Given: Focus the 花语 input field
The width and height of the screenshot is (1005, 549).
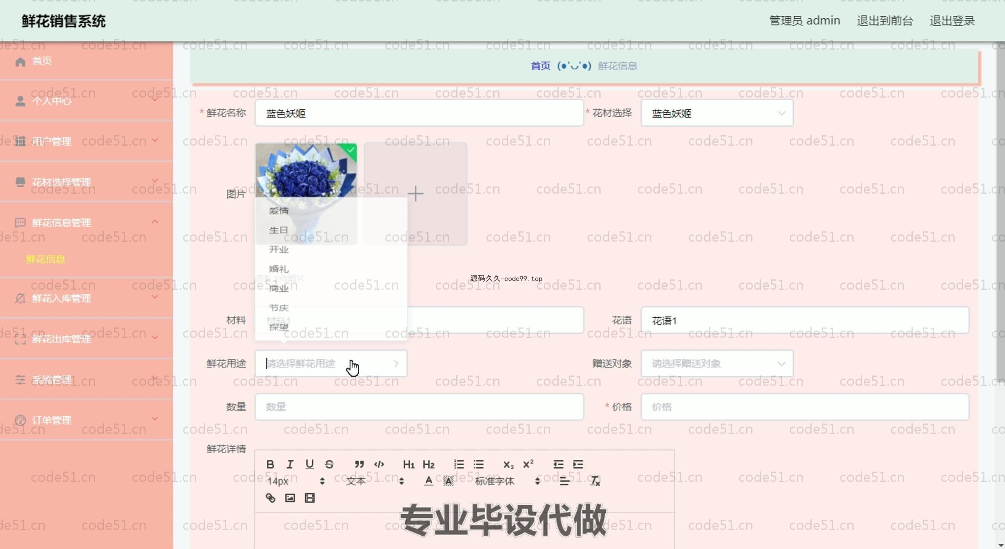Looking at the screenshot, I should click(805, 320).
